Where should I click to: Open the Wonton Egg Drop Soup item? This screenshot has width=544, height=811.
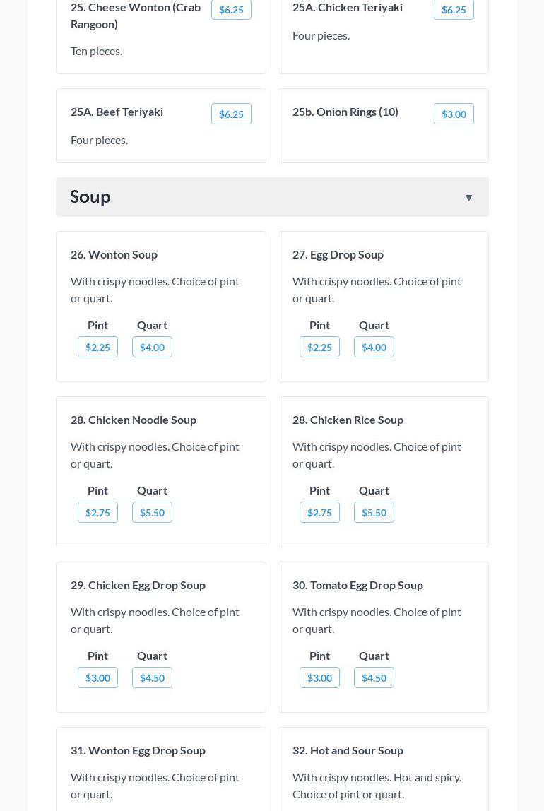click(138, 750)
